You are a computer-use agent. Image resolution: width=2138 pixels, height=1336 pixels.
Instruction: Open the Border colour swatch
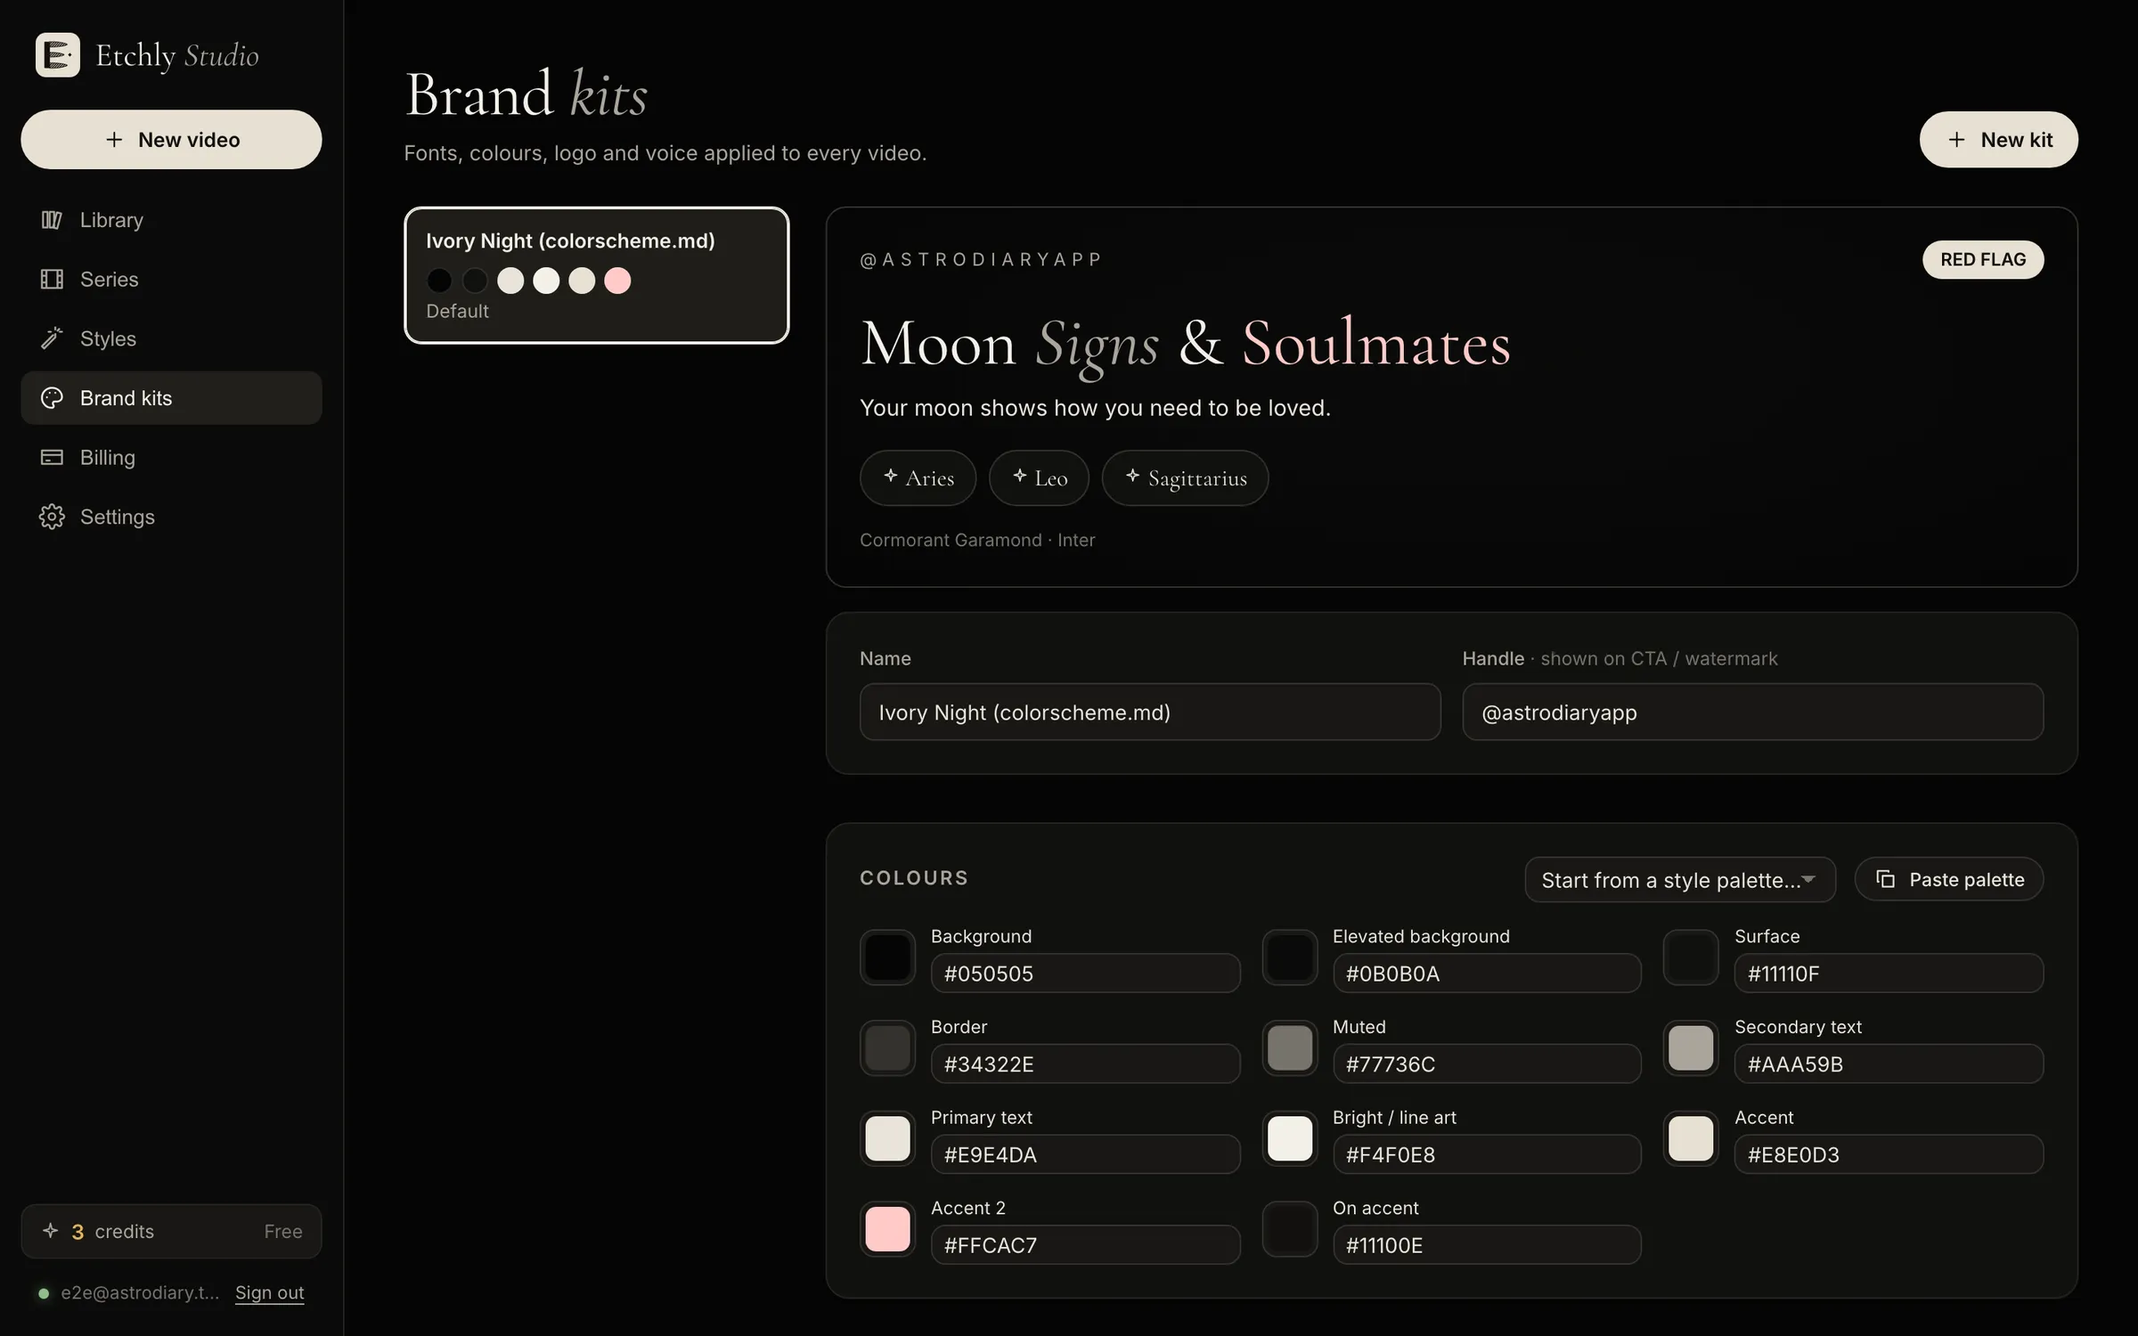(x=887, y=1048)
